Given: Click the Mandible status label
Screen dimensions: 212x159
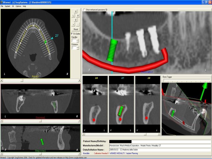Looking at the screenshot, I should pos(86,153).
